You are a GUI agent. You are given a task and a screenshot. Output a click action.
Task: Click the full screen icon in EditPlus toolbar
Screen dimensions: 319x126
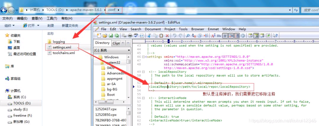[x=268, y=36]
